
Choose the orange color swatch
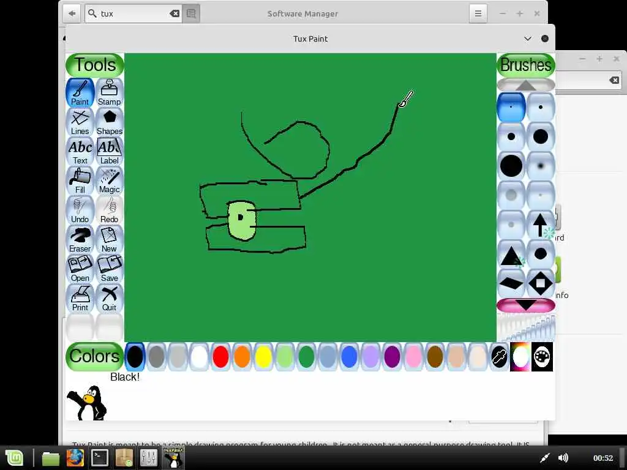coord(242,357)
